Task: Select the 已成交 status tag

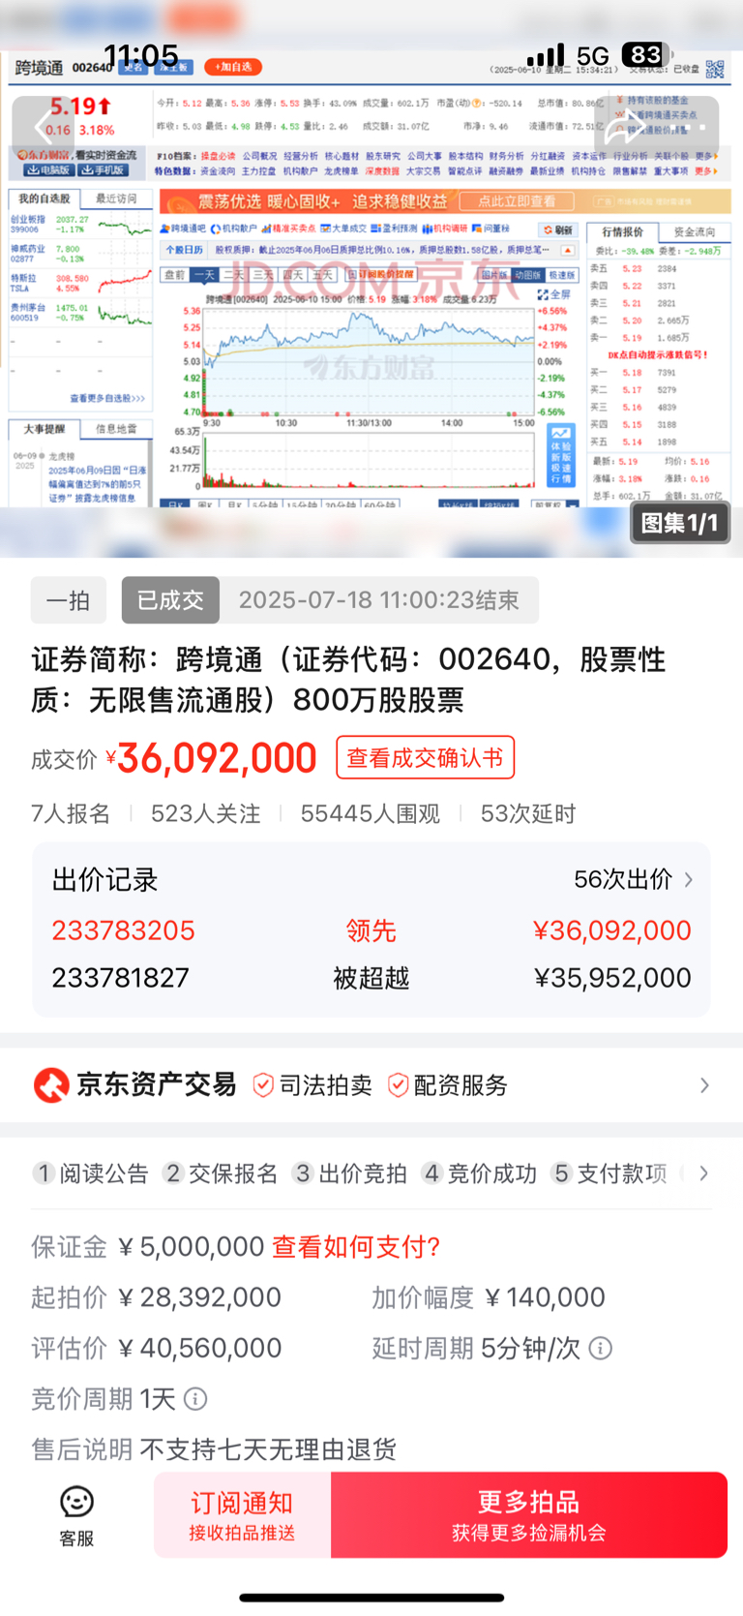Action: pyautogui.click(x=170, y=600)
